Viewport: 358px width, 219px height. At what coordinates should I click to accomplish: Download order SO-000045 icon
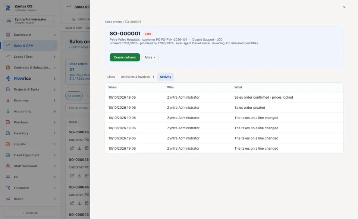tap(79, 176)
